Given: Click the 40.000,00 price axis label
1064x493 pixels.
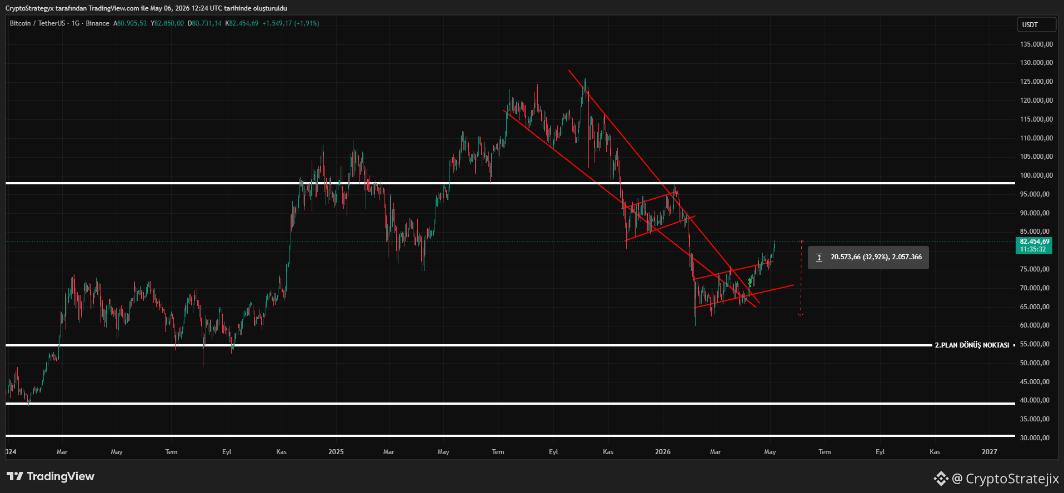Looking at the screenshot, I should click(x=1035, y=400).
